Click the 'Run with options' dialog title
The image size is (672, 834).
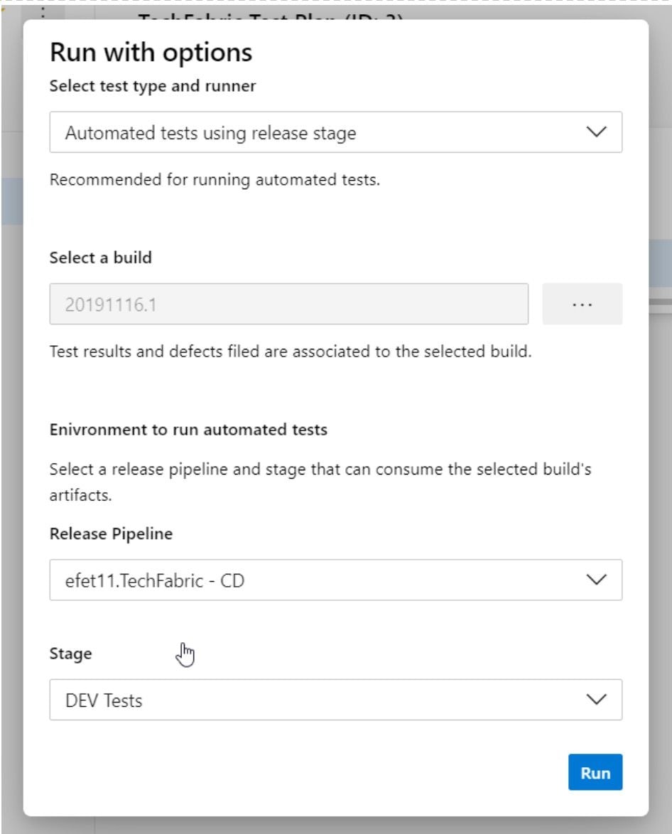pyautogui.click(x=153, y=52)
